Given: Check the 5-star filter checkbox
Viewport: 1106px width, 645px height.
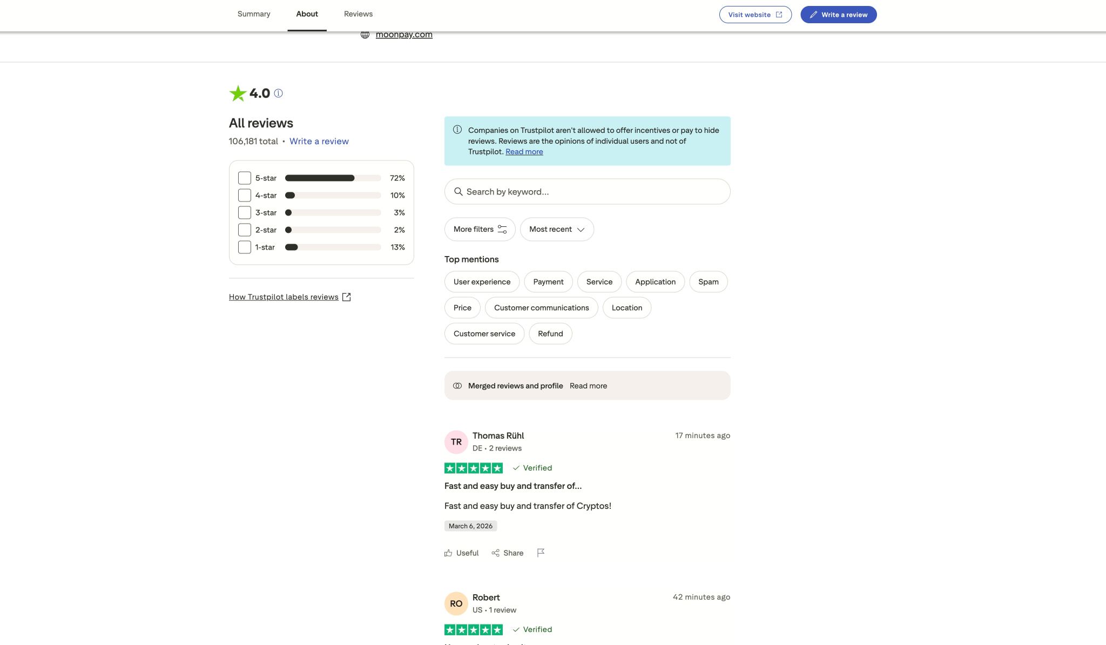Looking at the screenshot, I should 245,178.
